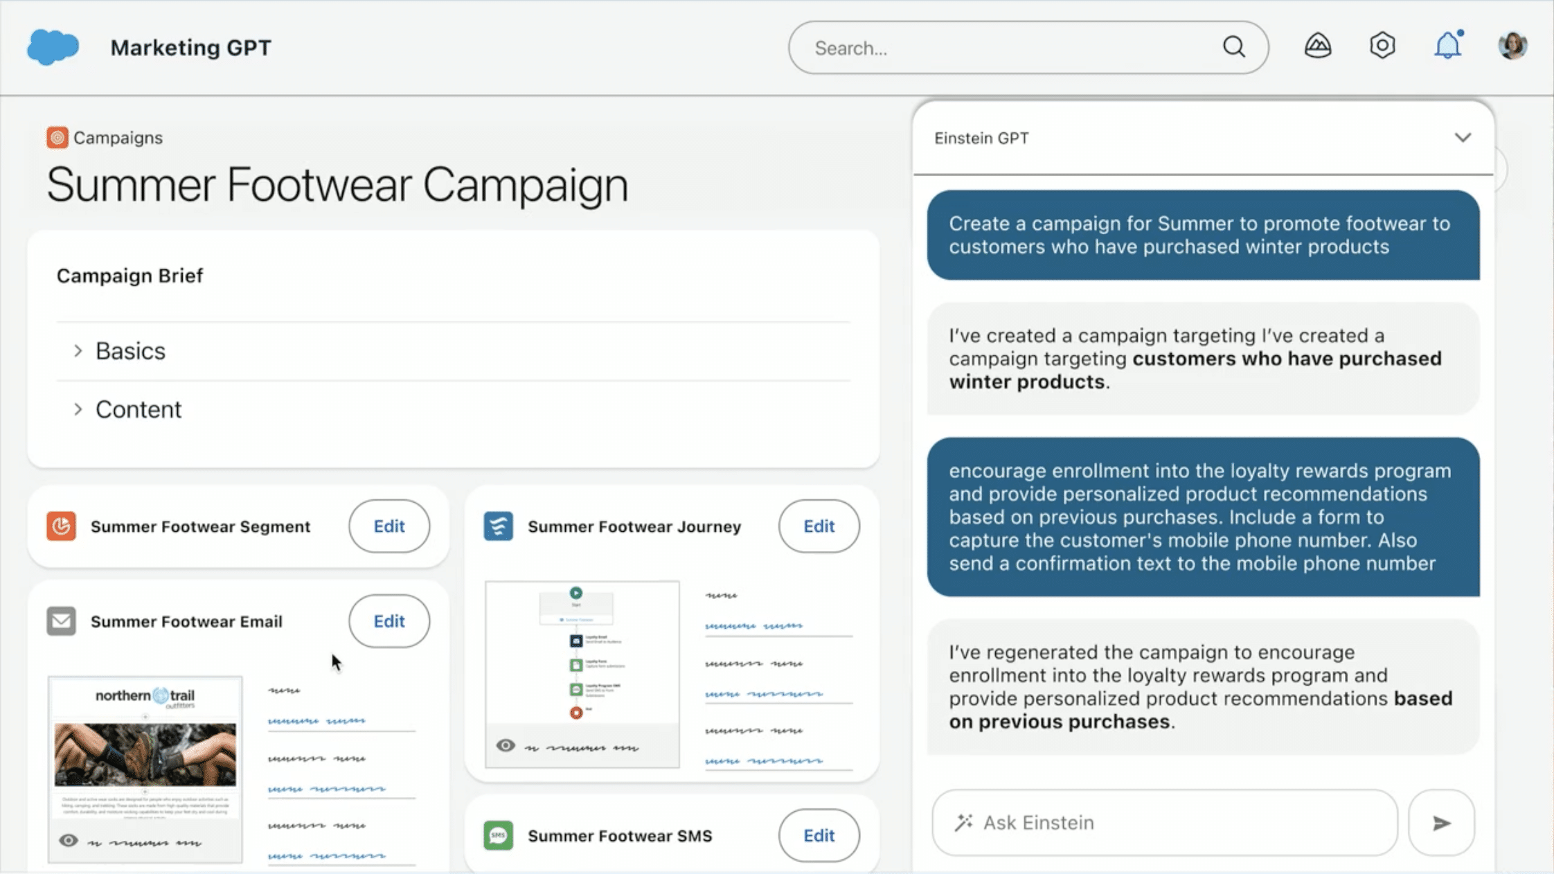
Task: Edit the Summer Footwear Journey
Action: click(819, 526)
